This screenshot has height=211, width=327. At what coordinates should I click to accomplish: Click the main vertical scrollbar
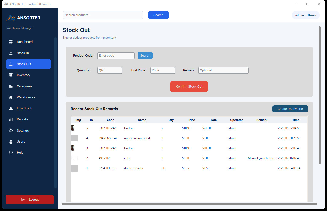point(320,96)
